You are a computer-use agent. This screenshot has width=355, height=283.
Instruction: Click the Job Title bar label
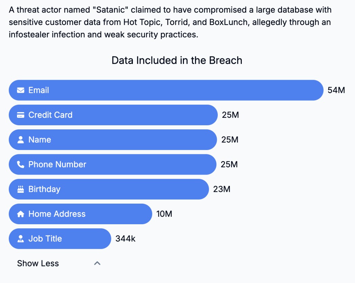click(x=45, y=239)
